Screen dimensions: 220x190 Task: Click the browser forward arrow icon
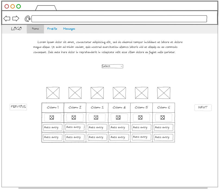pyautogui.click(x=16, y=18)
